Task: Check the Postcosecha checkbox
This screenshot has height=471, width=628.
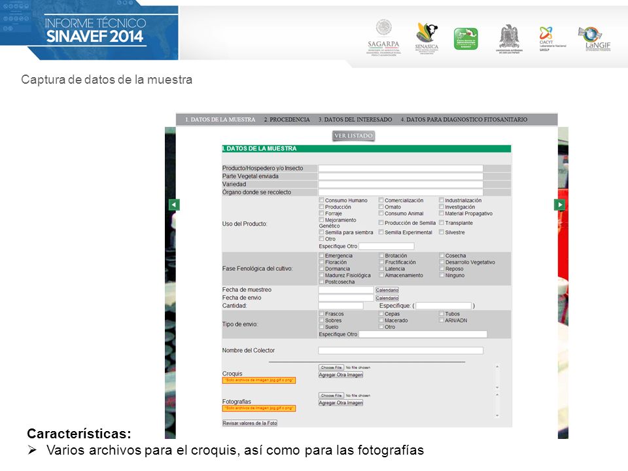Action: click(x=321, y=281)
